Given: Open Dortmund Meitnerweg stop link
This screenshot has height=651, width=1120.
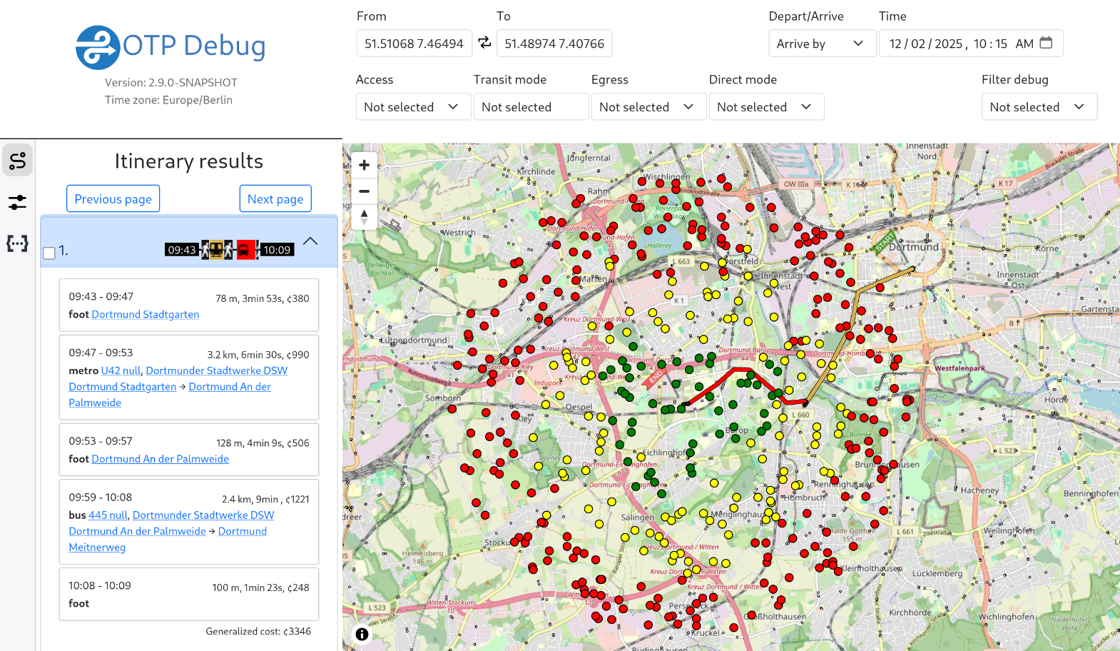Looking at the screenshot, I should (168, 539).
